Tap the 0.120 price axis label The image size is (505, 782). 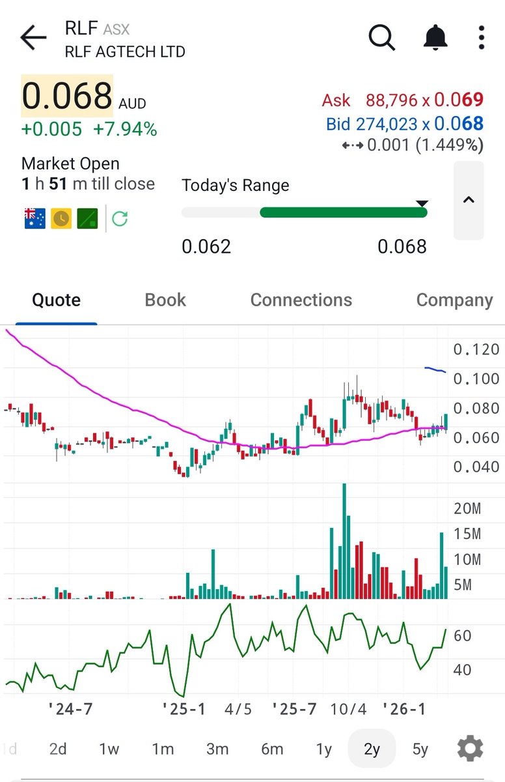pyautogui.click(x=476, y=350)
